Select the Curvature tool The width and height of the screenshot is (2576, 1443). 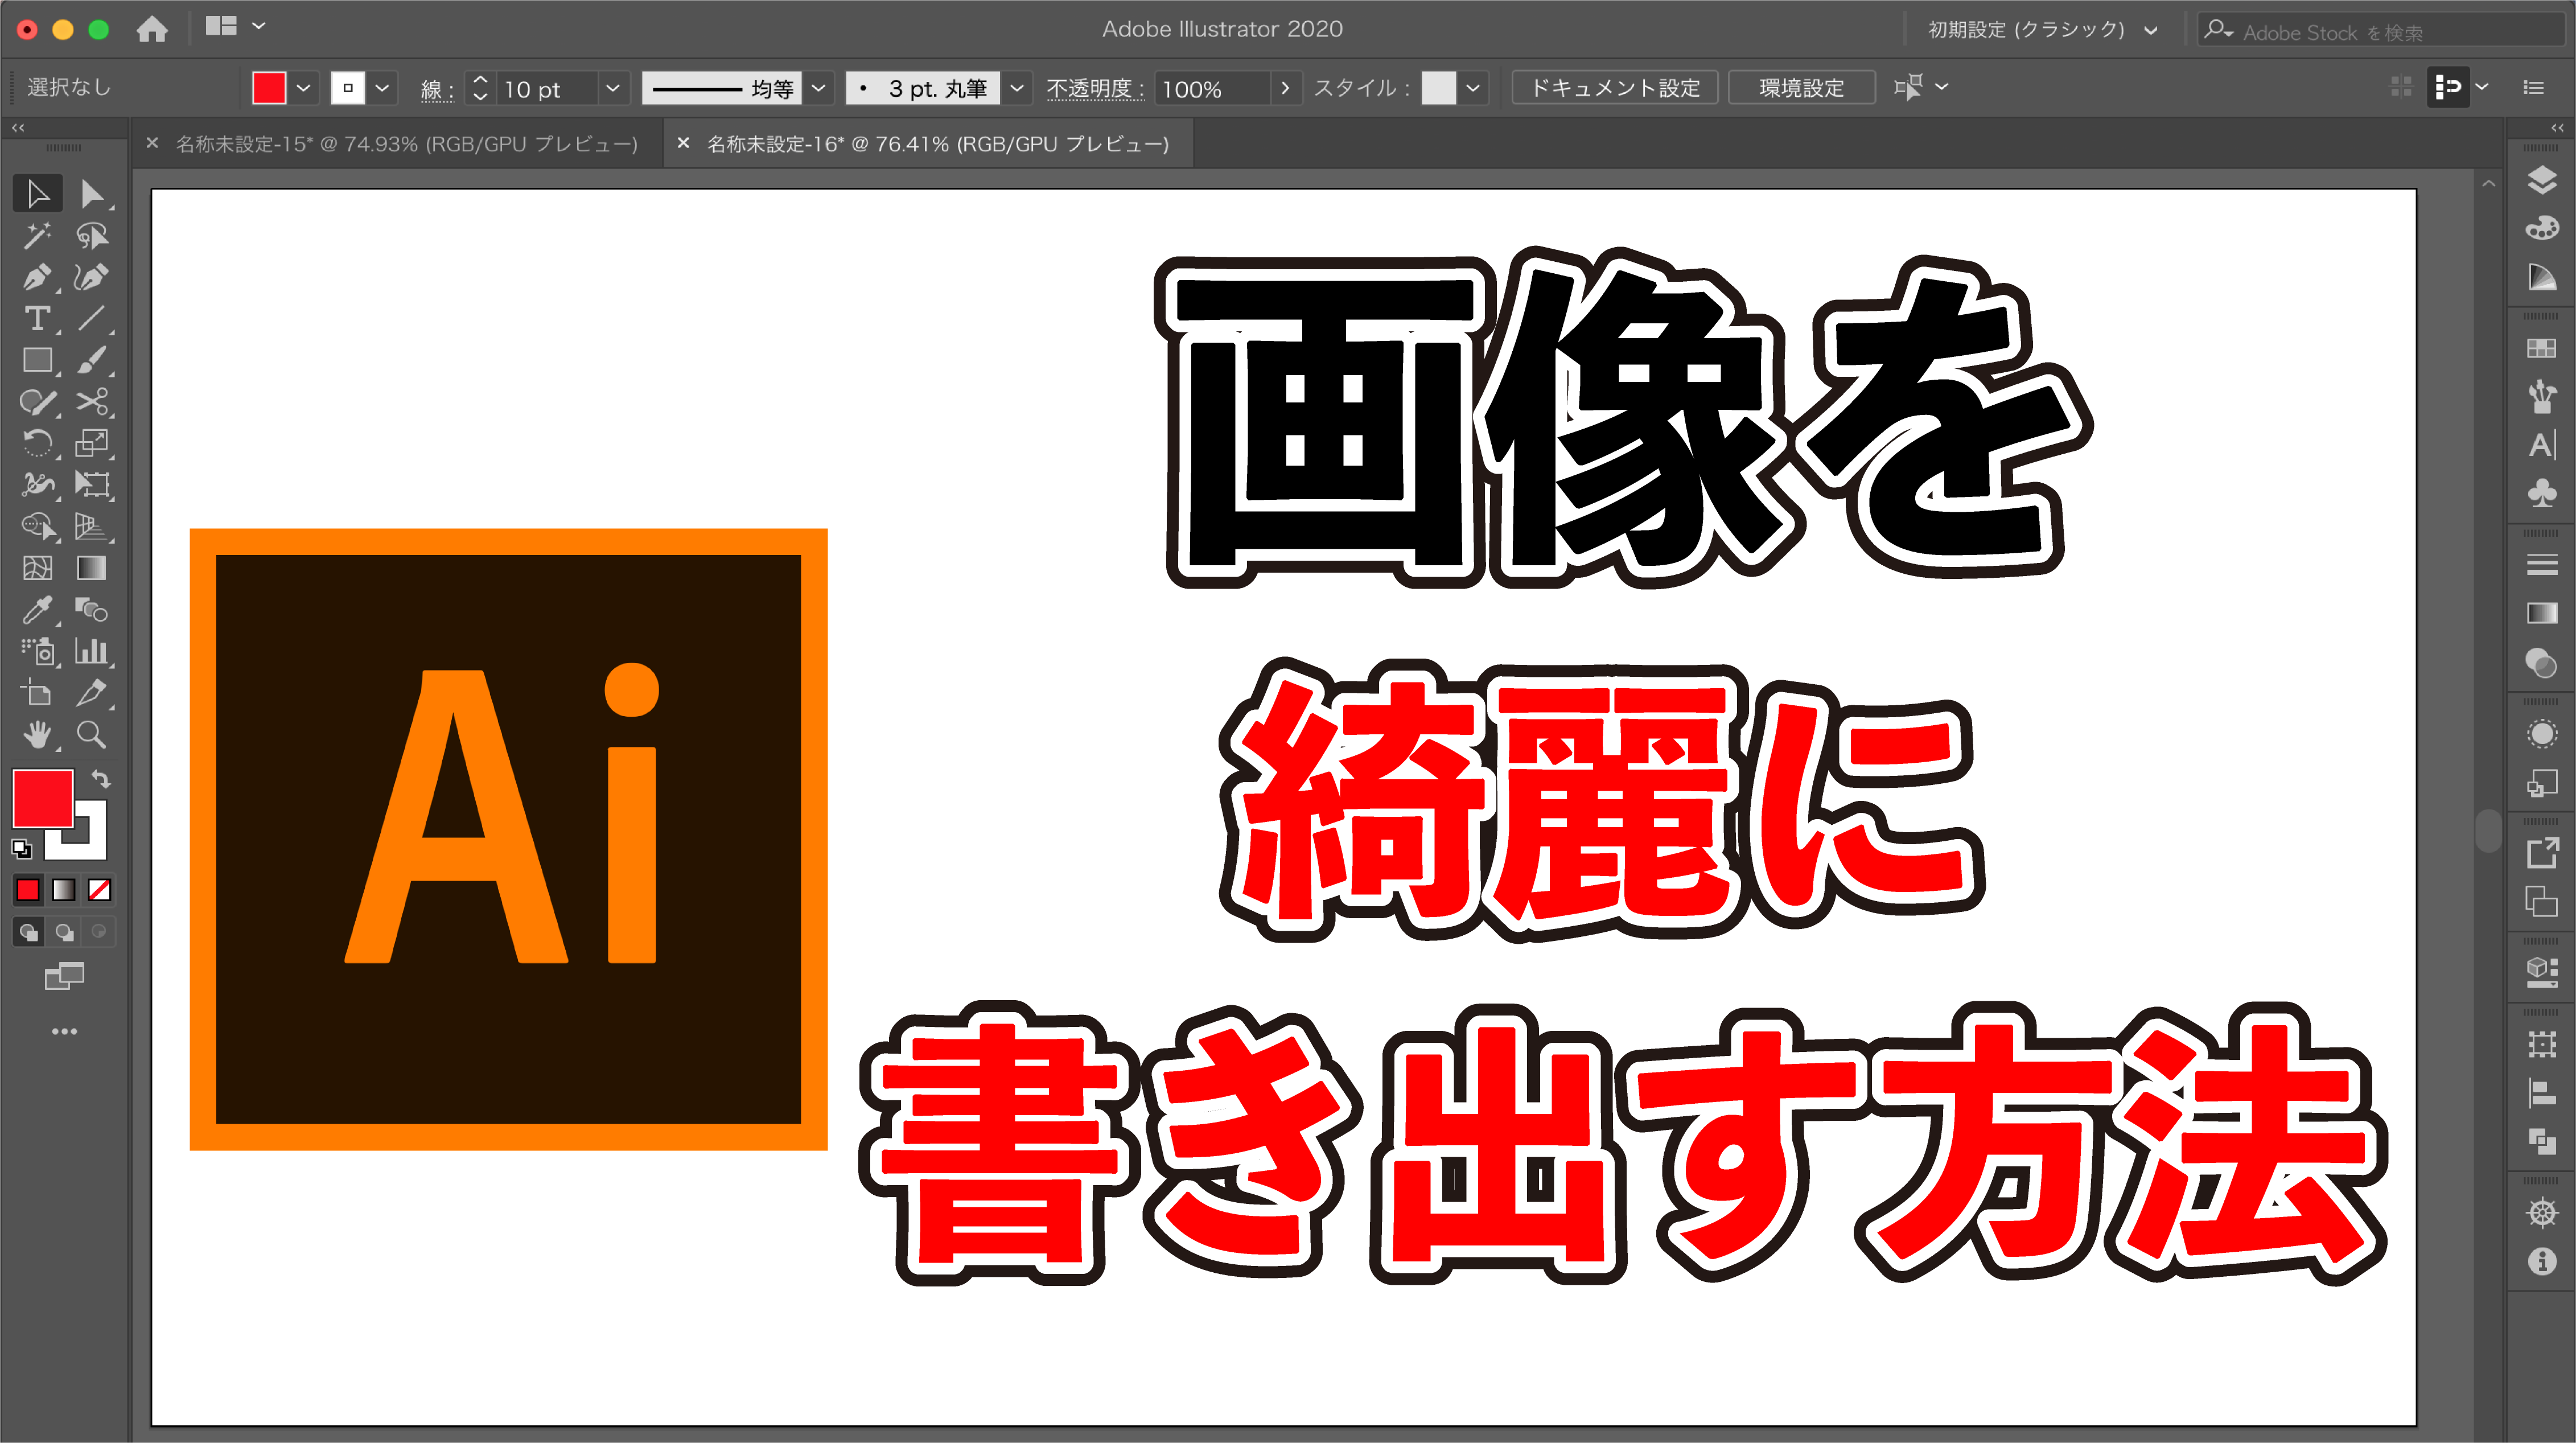coord(92,277)
